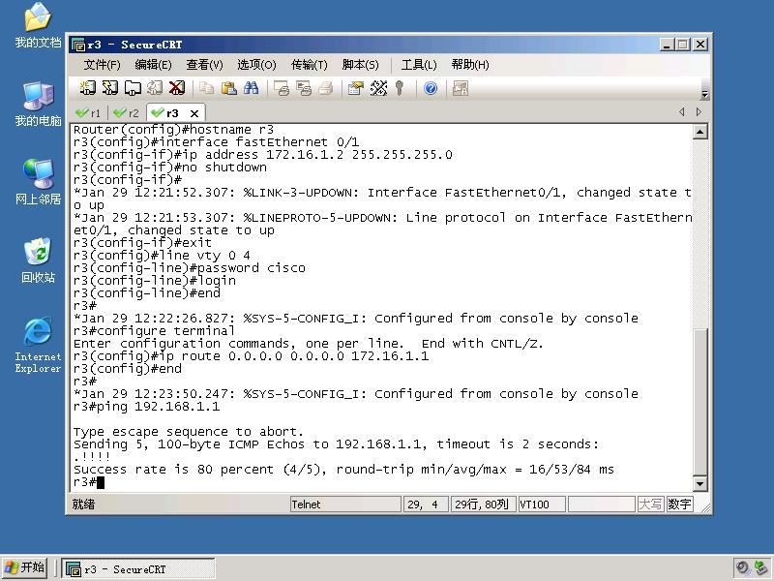The image size is (774, 581).
Task: Click the Find binoculars icon
Action: pos(251,88)
